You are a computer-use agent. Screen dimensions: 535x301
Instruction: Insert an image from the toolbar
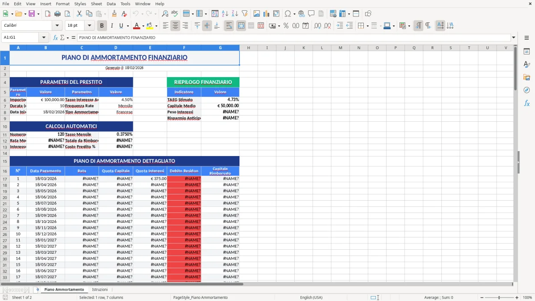coord(257,13)
